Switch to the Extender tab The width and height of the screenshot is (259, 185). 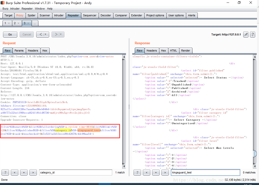(137, 15)
